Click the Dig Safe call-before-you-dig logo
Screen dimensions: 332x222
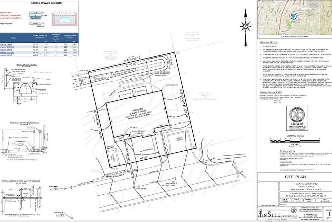pyautogui.click(x=297, y=118)
